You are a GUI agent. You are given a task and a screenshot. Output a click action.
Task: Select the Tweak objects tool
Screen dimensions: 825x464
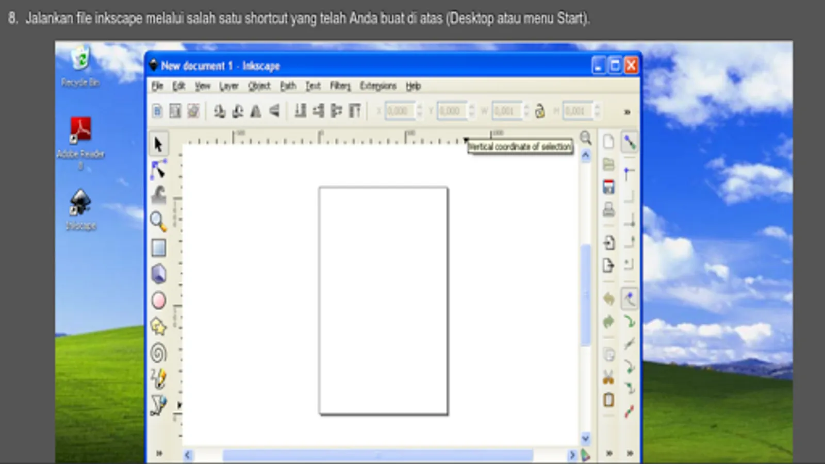click(158, 195)
